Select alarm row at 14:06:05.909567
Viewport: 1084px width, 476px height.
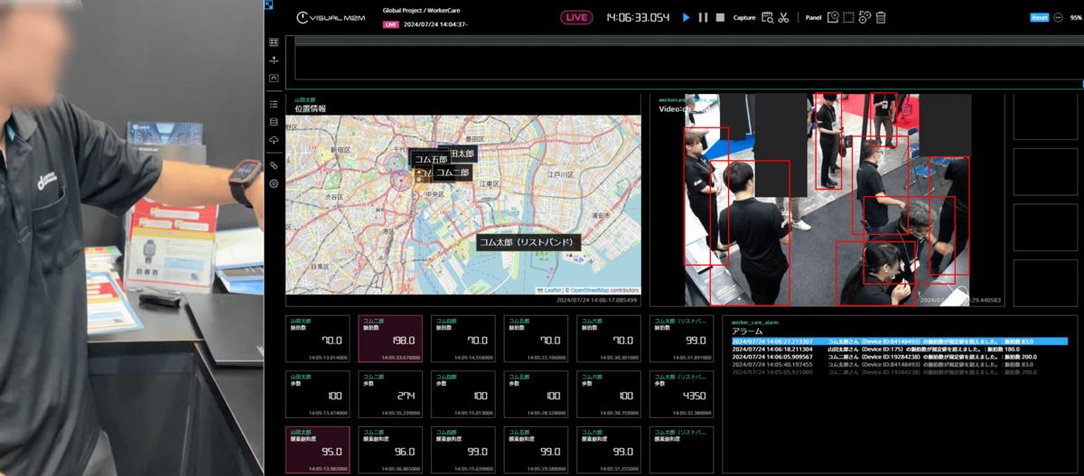point(899,357)
